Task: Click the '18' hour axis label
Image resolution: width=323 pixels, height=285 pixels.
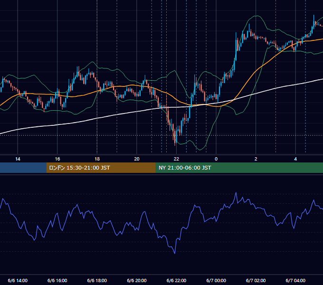Action: [97, 159]
